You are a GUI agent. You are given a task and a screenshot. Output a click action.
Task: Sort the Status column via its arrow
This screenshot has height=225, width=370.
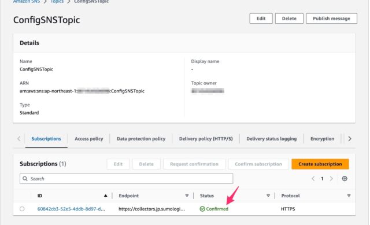point(268,196)
